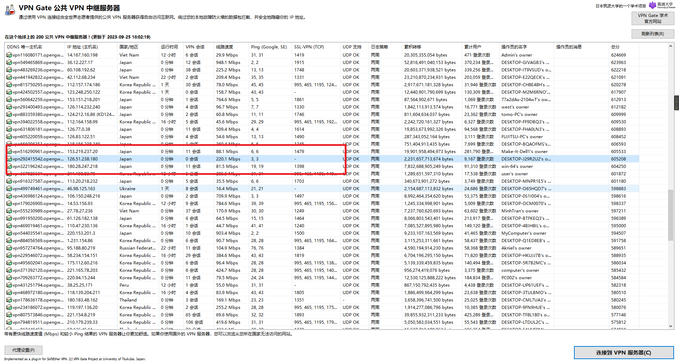Sort by DDNS 唯一主机名 column header
This screenshot has height=363, width=679.
click(x=35, y=47)
